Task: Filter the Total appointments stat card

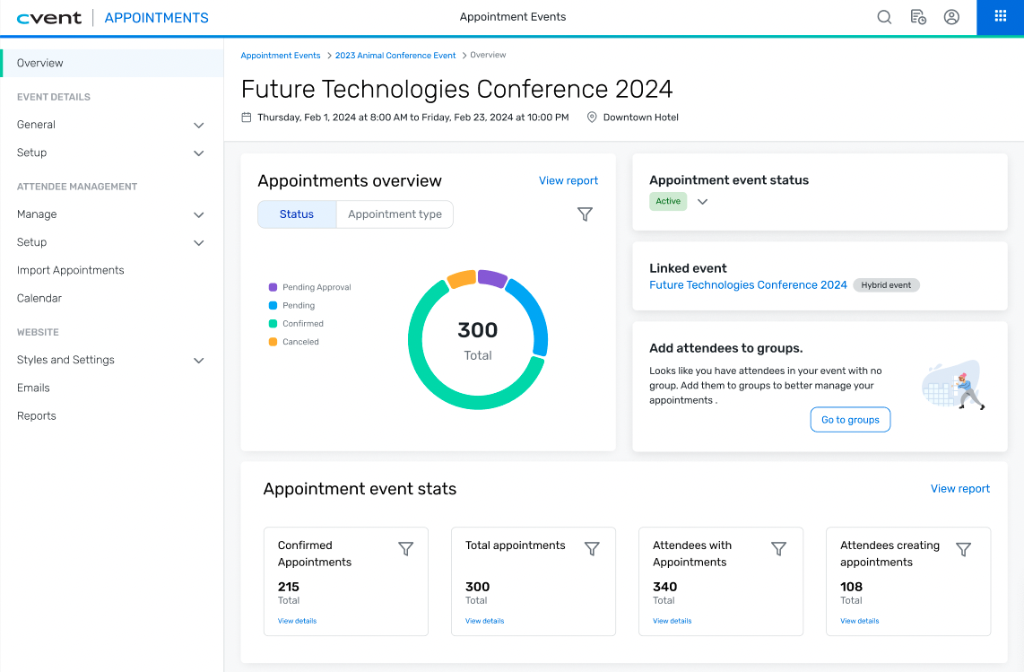Action: point(592,549)
